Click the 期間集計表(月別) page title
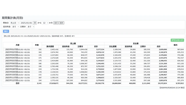 [x=12, y=18]
